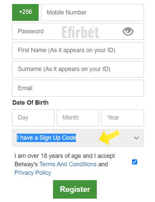155x202 pixels.
Task: Focus the Surname input field
Action: coord(78,69)
